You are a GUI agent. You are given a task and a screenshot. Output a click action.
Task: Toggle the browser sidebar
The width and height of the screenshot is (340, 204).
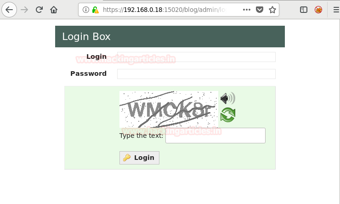coord(304,10)
